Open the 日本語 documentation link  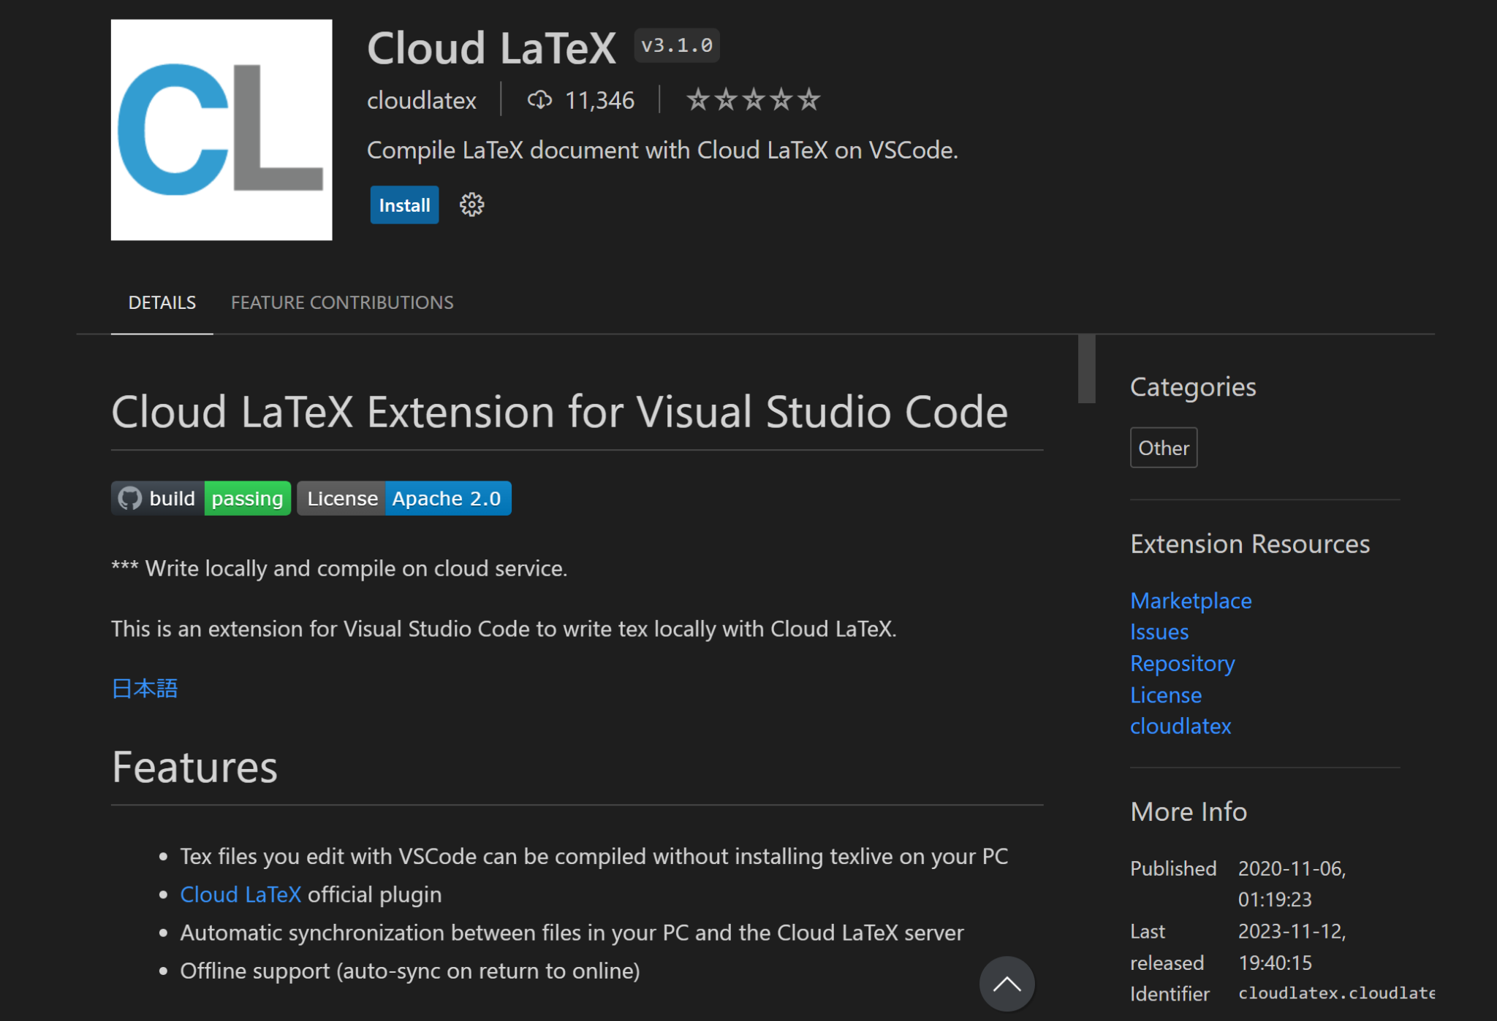tap(143, 688)
